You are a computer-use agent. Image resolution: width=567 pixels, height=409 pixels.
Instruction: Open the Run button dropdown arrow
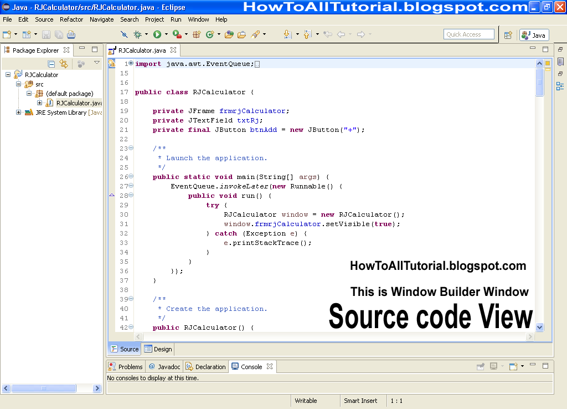(166, 34)
